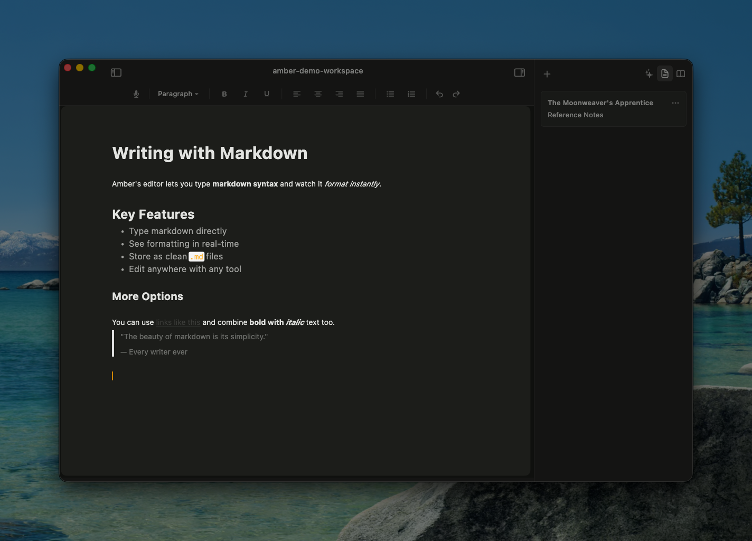Viewport: 752px width, 541px height.
Task: Toggle italic formatting
Action: (245, 94)
